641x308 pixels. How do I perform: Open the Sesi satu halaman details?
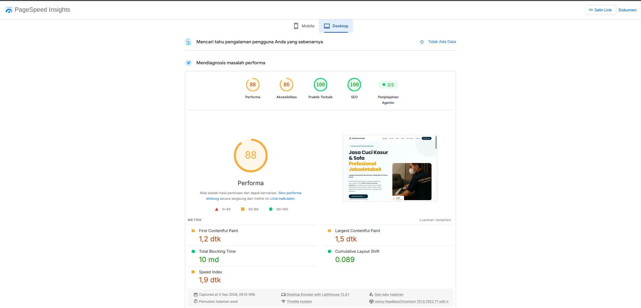pyautogui.click(x=389, y=295)
